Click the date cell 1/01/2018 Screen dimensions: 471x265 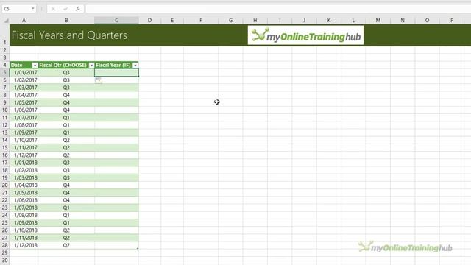click(24, 163)
